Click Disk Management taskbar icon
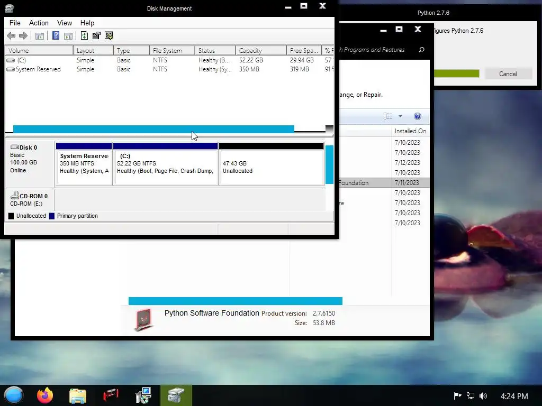Viewport: 542px width, 406px height. 176,395
